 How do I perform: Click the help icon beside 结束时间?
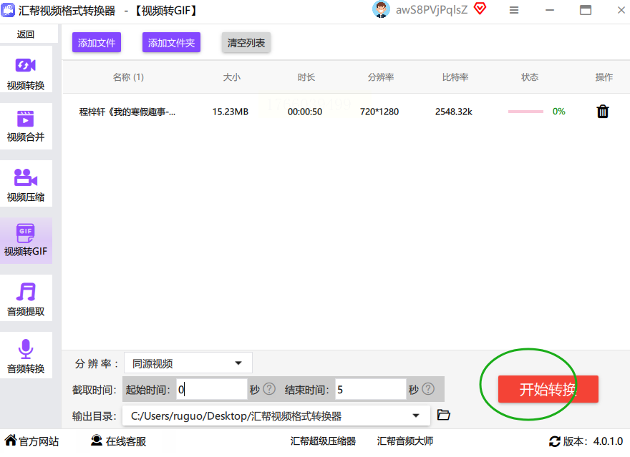[428, 389]
